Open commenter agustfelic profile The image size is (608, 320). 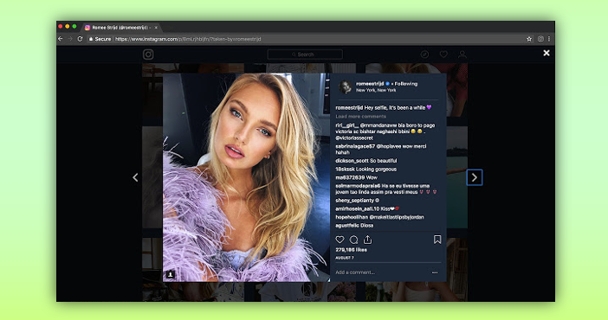[x=348, y=226]
